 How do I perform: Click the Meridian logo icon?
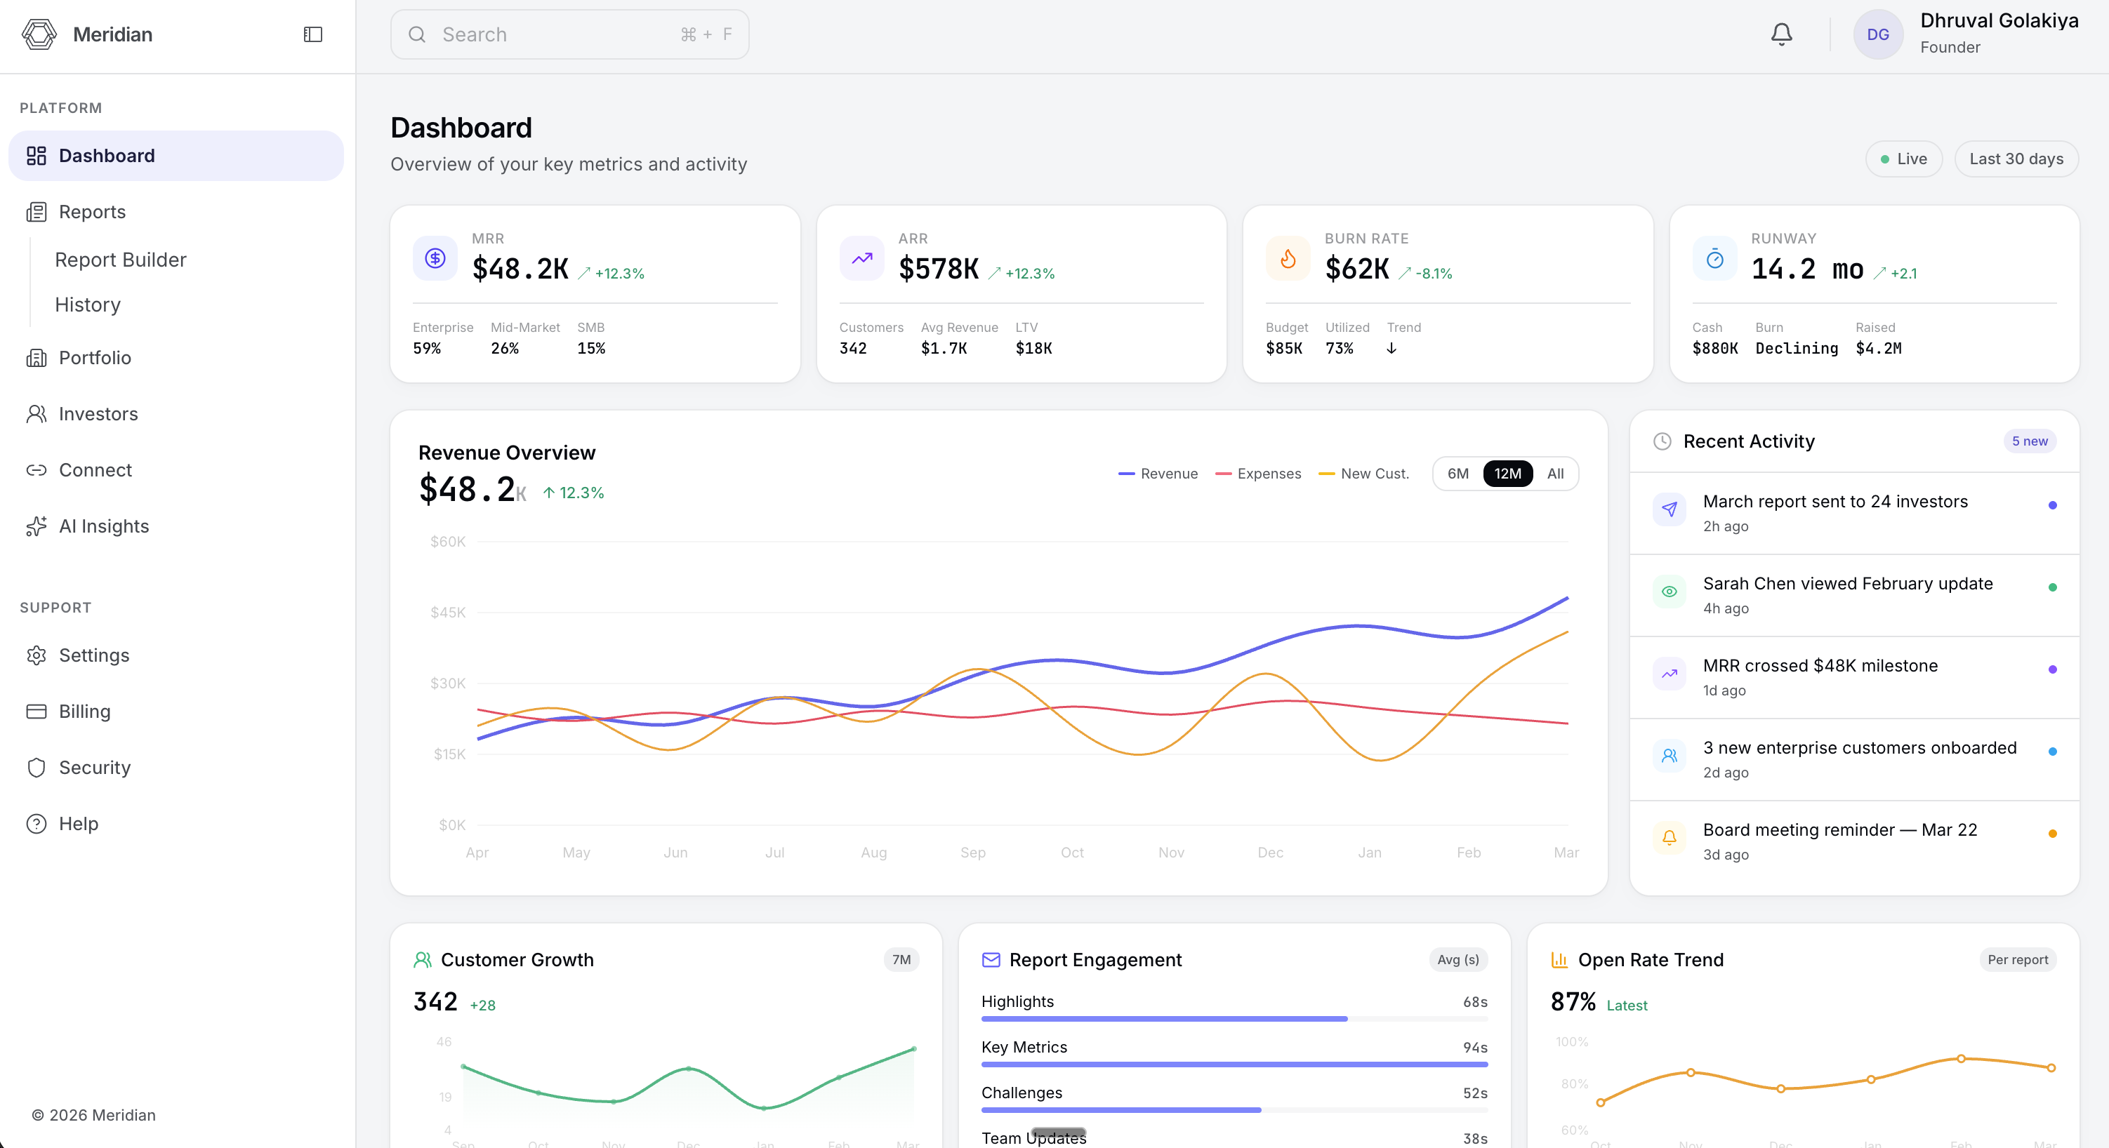pyautogui.click(x=39, y=34)
